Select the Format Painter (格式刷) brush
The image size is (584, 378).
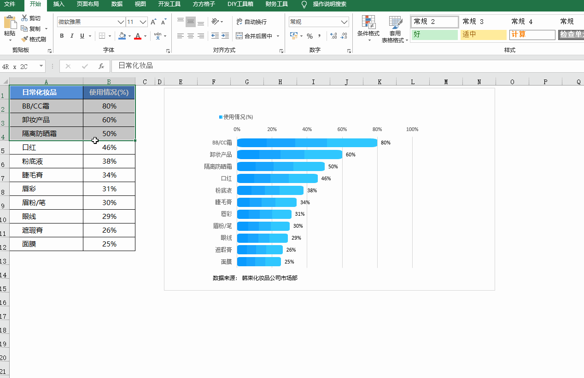pyautogui.click(x=24, y=39)
